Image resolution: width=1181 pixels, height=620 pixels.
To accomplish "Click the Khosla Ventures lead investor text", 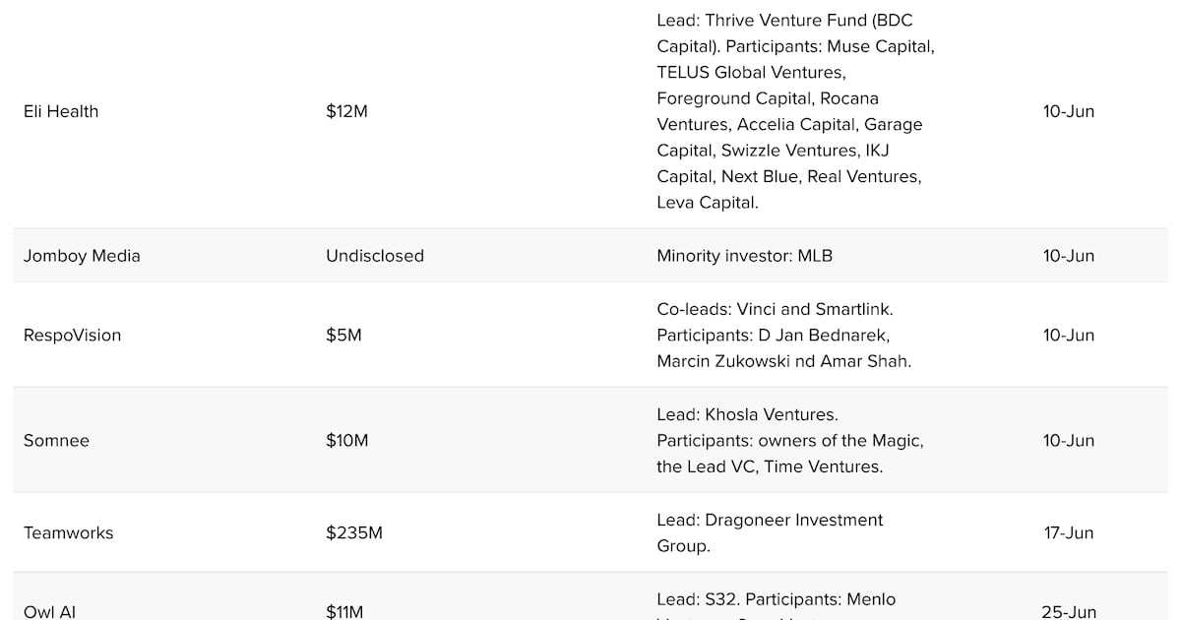I will tap(747, 415).
